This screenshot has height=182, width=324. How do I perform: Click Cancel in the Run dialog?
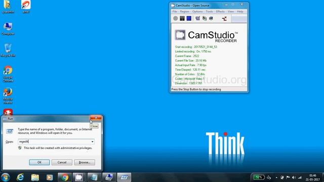(62, 162)
